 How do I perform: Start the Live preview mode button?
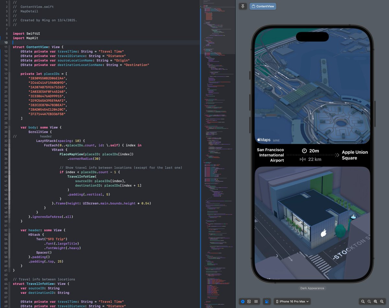click(243, 302)
